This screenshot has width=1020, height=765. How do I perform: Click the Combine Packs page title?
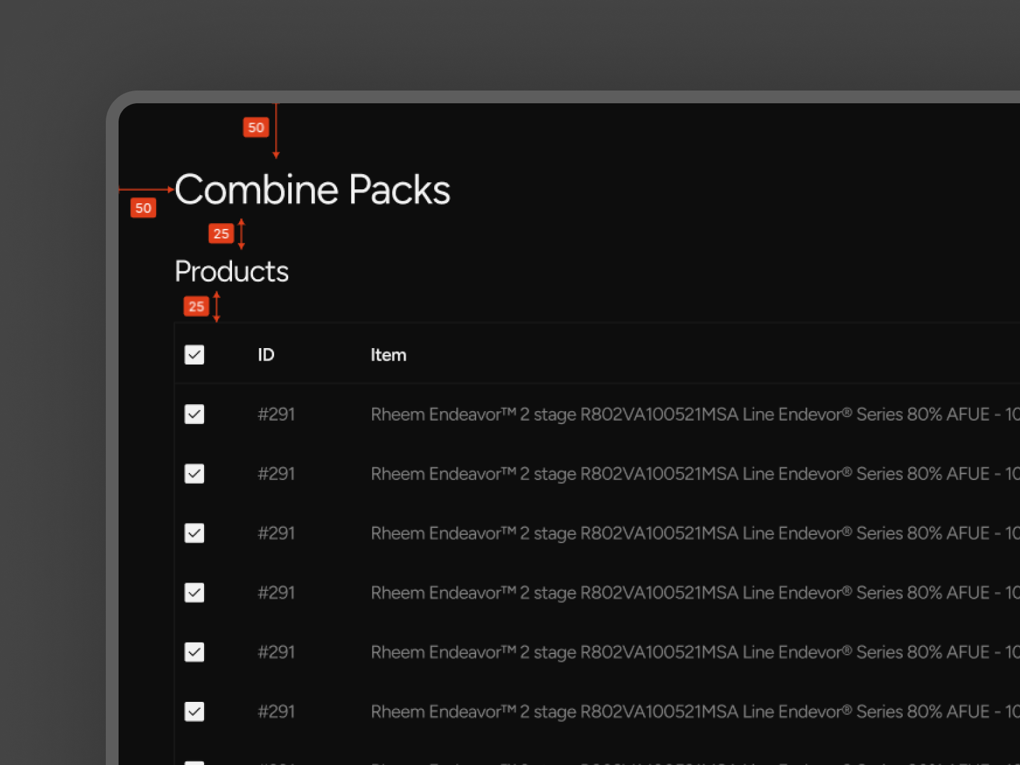tap(312, 190)
